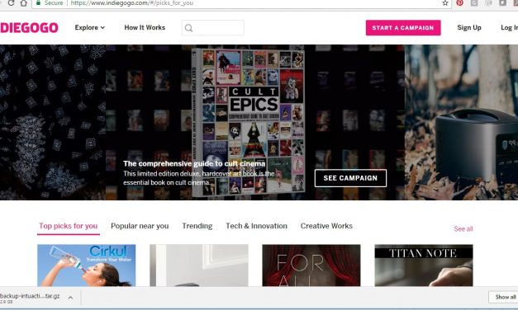Go to the browser home page icon
Image resolution: width=518 pixels, height=310 pixels.
tap(23, 3)
